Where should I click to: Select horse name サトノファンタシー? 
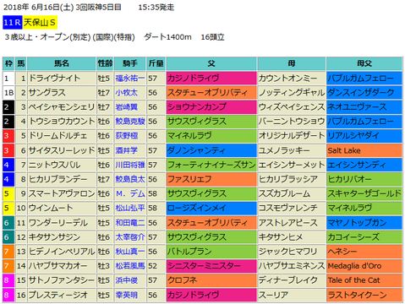(x=62, y=280)
